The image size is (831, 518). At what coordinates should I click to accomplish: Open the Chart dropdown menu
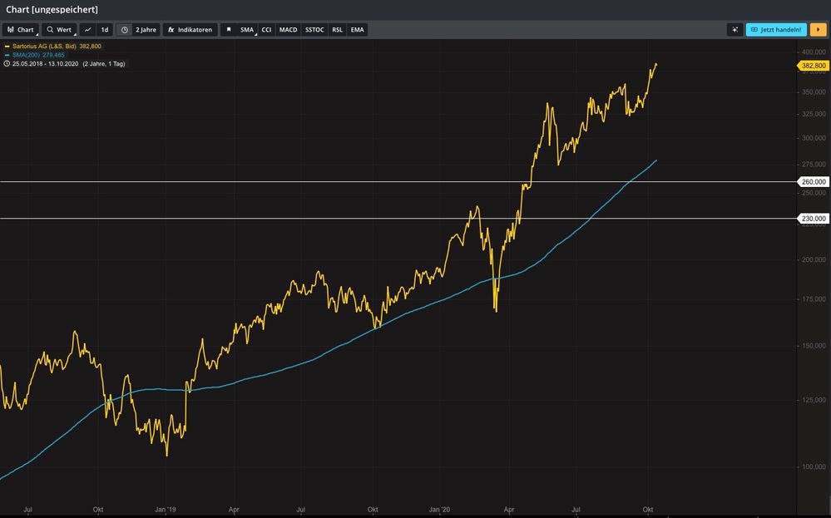(x=21, y=30)
